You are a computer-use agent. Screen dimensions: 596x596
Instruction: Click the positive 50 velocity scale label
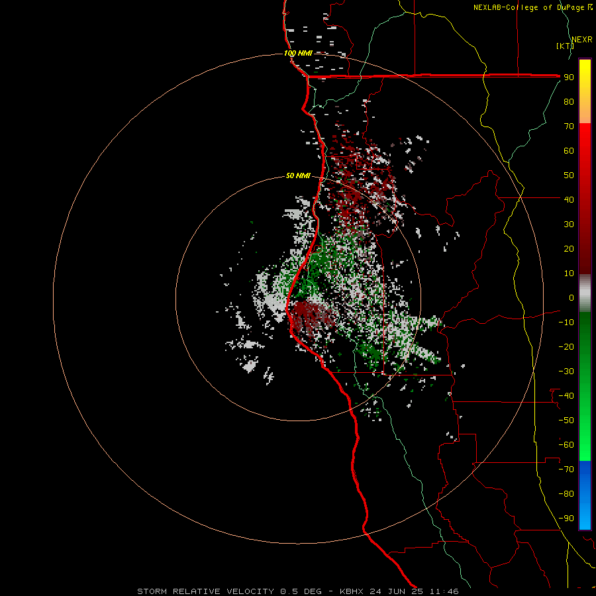pyautogui.click(x=569, y=175)
